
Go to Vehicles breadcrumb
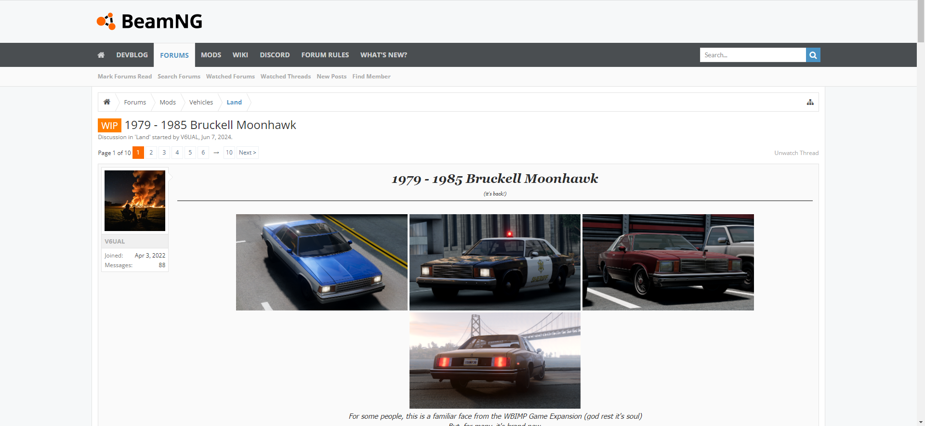[x=201, y=102]
